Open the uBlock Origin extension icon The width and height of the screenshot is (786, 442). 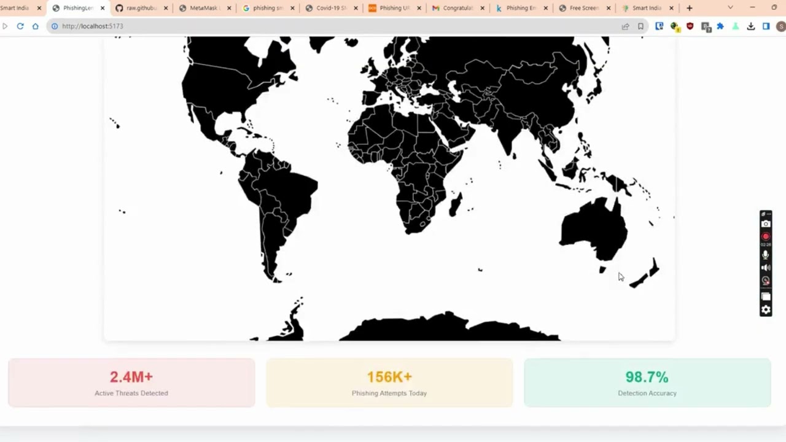[690, 26]
